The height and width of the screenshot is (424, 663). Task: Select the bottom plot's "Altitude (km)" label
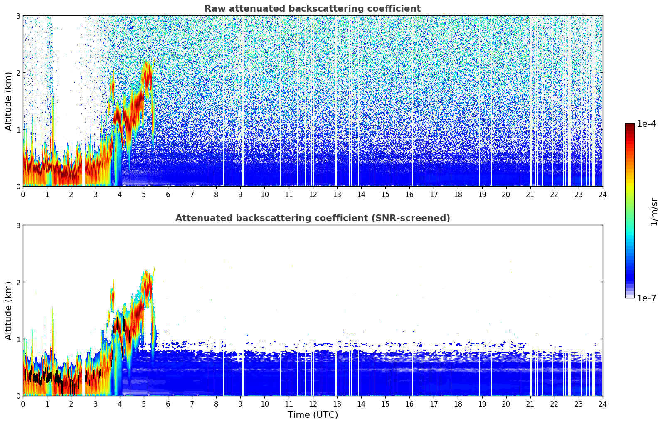tap(8, 311)
